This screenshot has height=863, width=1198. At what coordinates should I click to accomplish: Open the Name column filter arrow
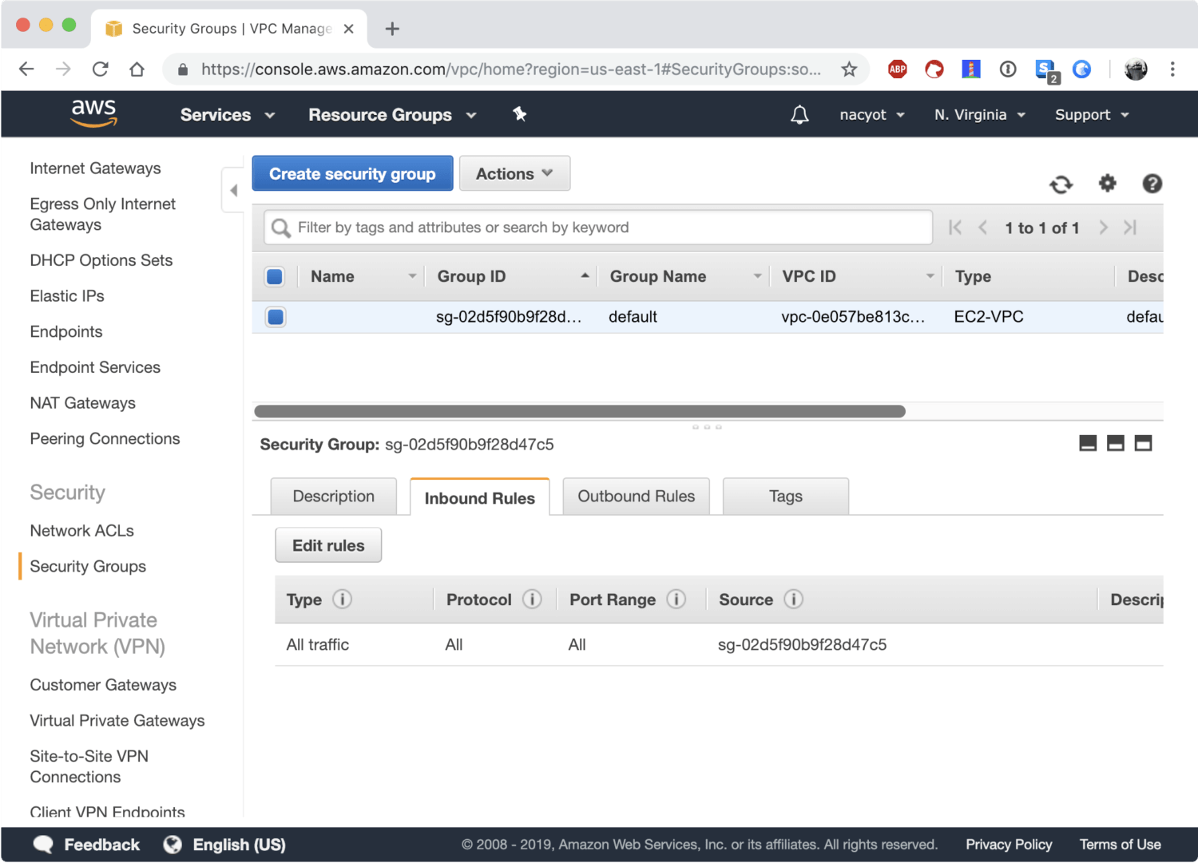click(x=412, y=276)
